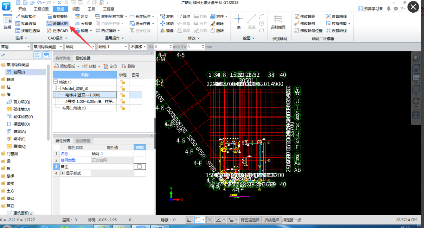Switch to the 图层管理 tab
This screenshot has width=424, height=228.
(83, 140)
